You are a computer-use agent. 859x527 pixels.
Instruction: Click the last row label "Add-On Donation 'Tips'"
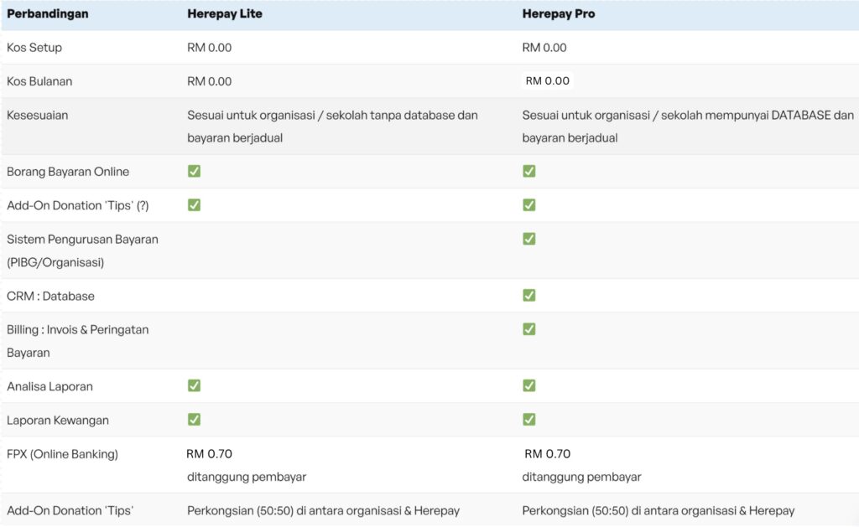pos(70,510)
